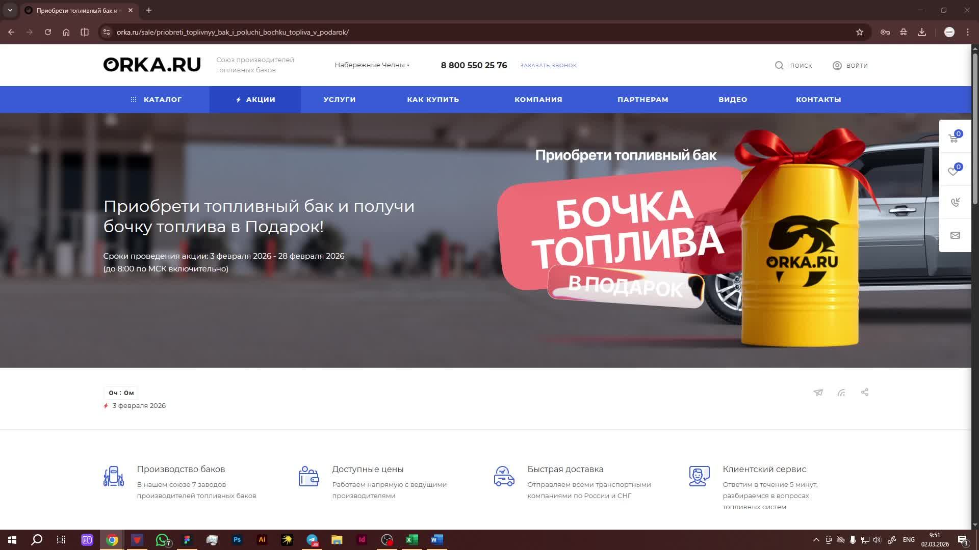Launch Photoshop from the taskbar

(237, 540)
